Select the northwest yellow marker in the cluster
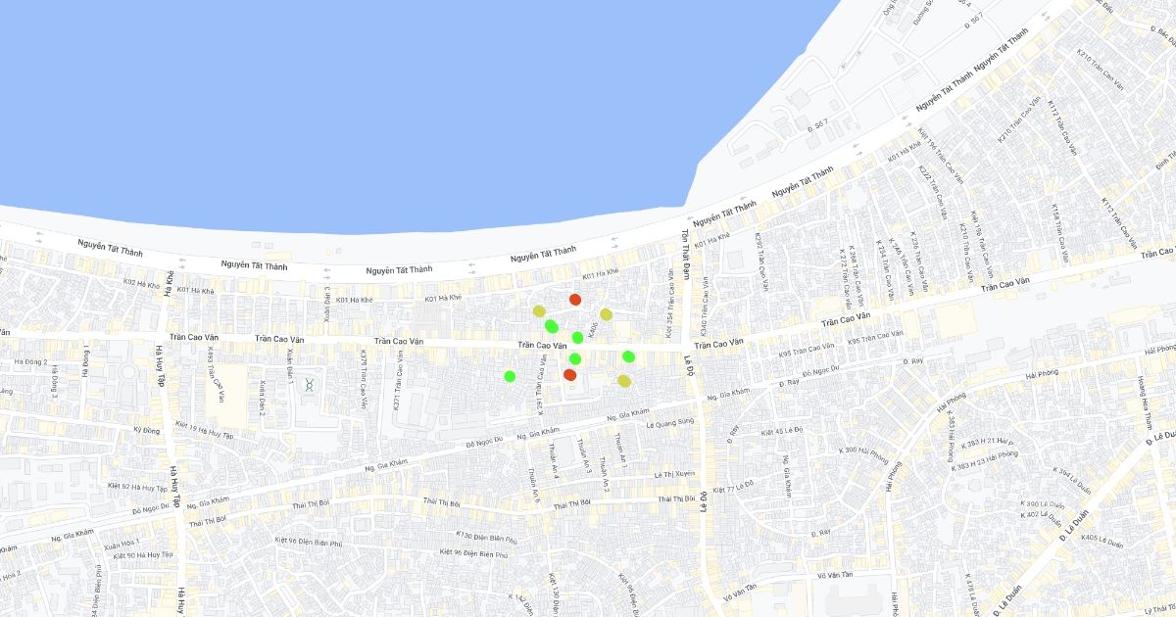1176x617 pixels. point(539,311)
